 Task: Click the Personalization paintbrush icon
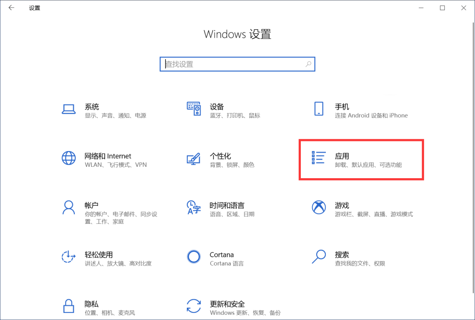pyautogui.click(x=194, y=159)
